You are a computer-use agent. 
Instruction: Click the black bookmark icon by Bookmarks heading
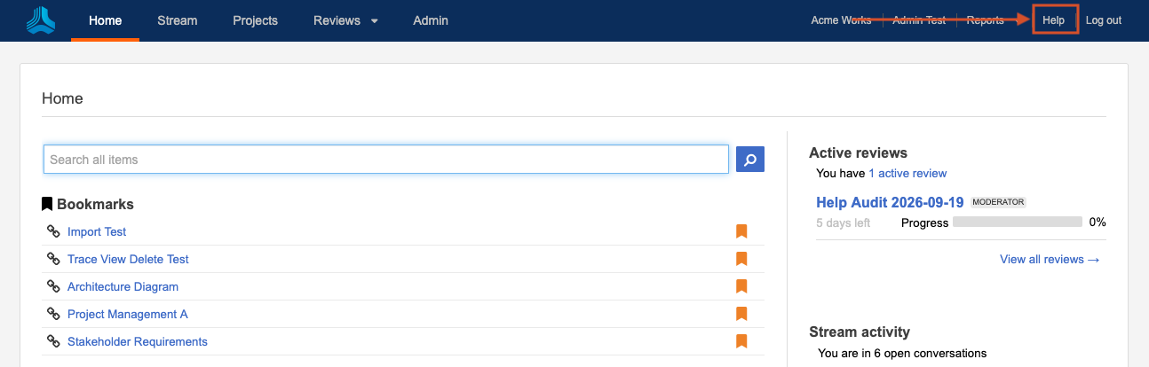[47, 204]
